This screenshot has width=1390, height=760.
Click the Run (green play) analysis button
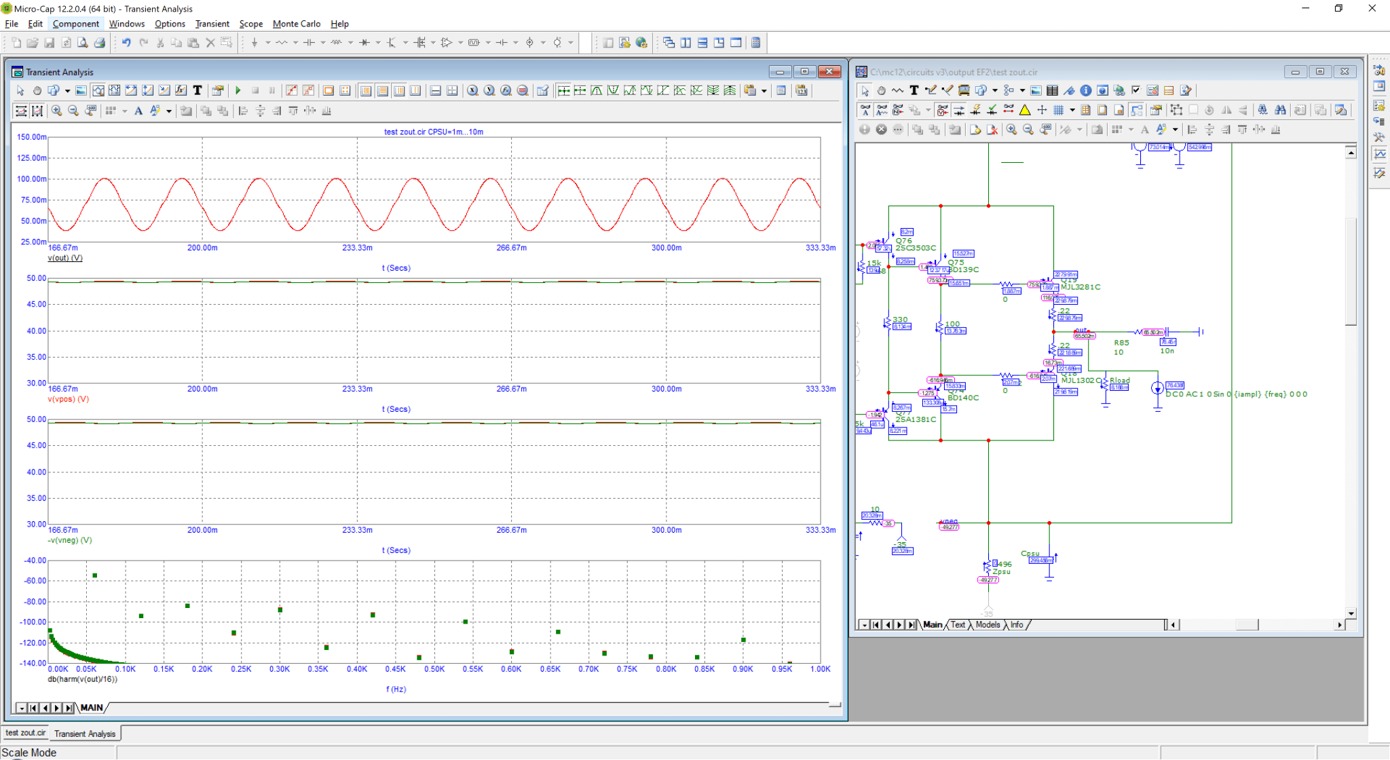(238, 90)
